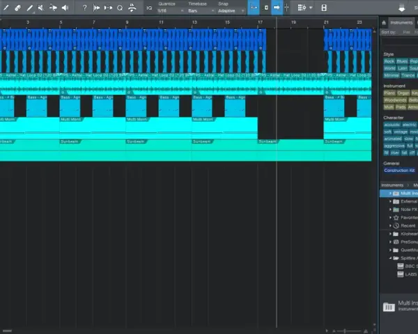Toggle the Ripple Edit button
The height and width of the screenshot is (334, 418).
[x=266, y=8]
